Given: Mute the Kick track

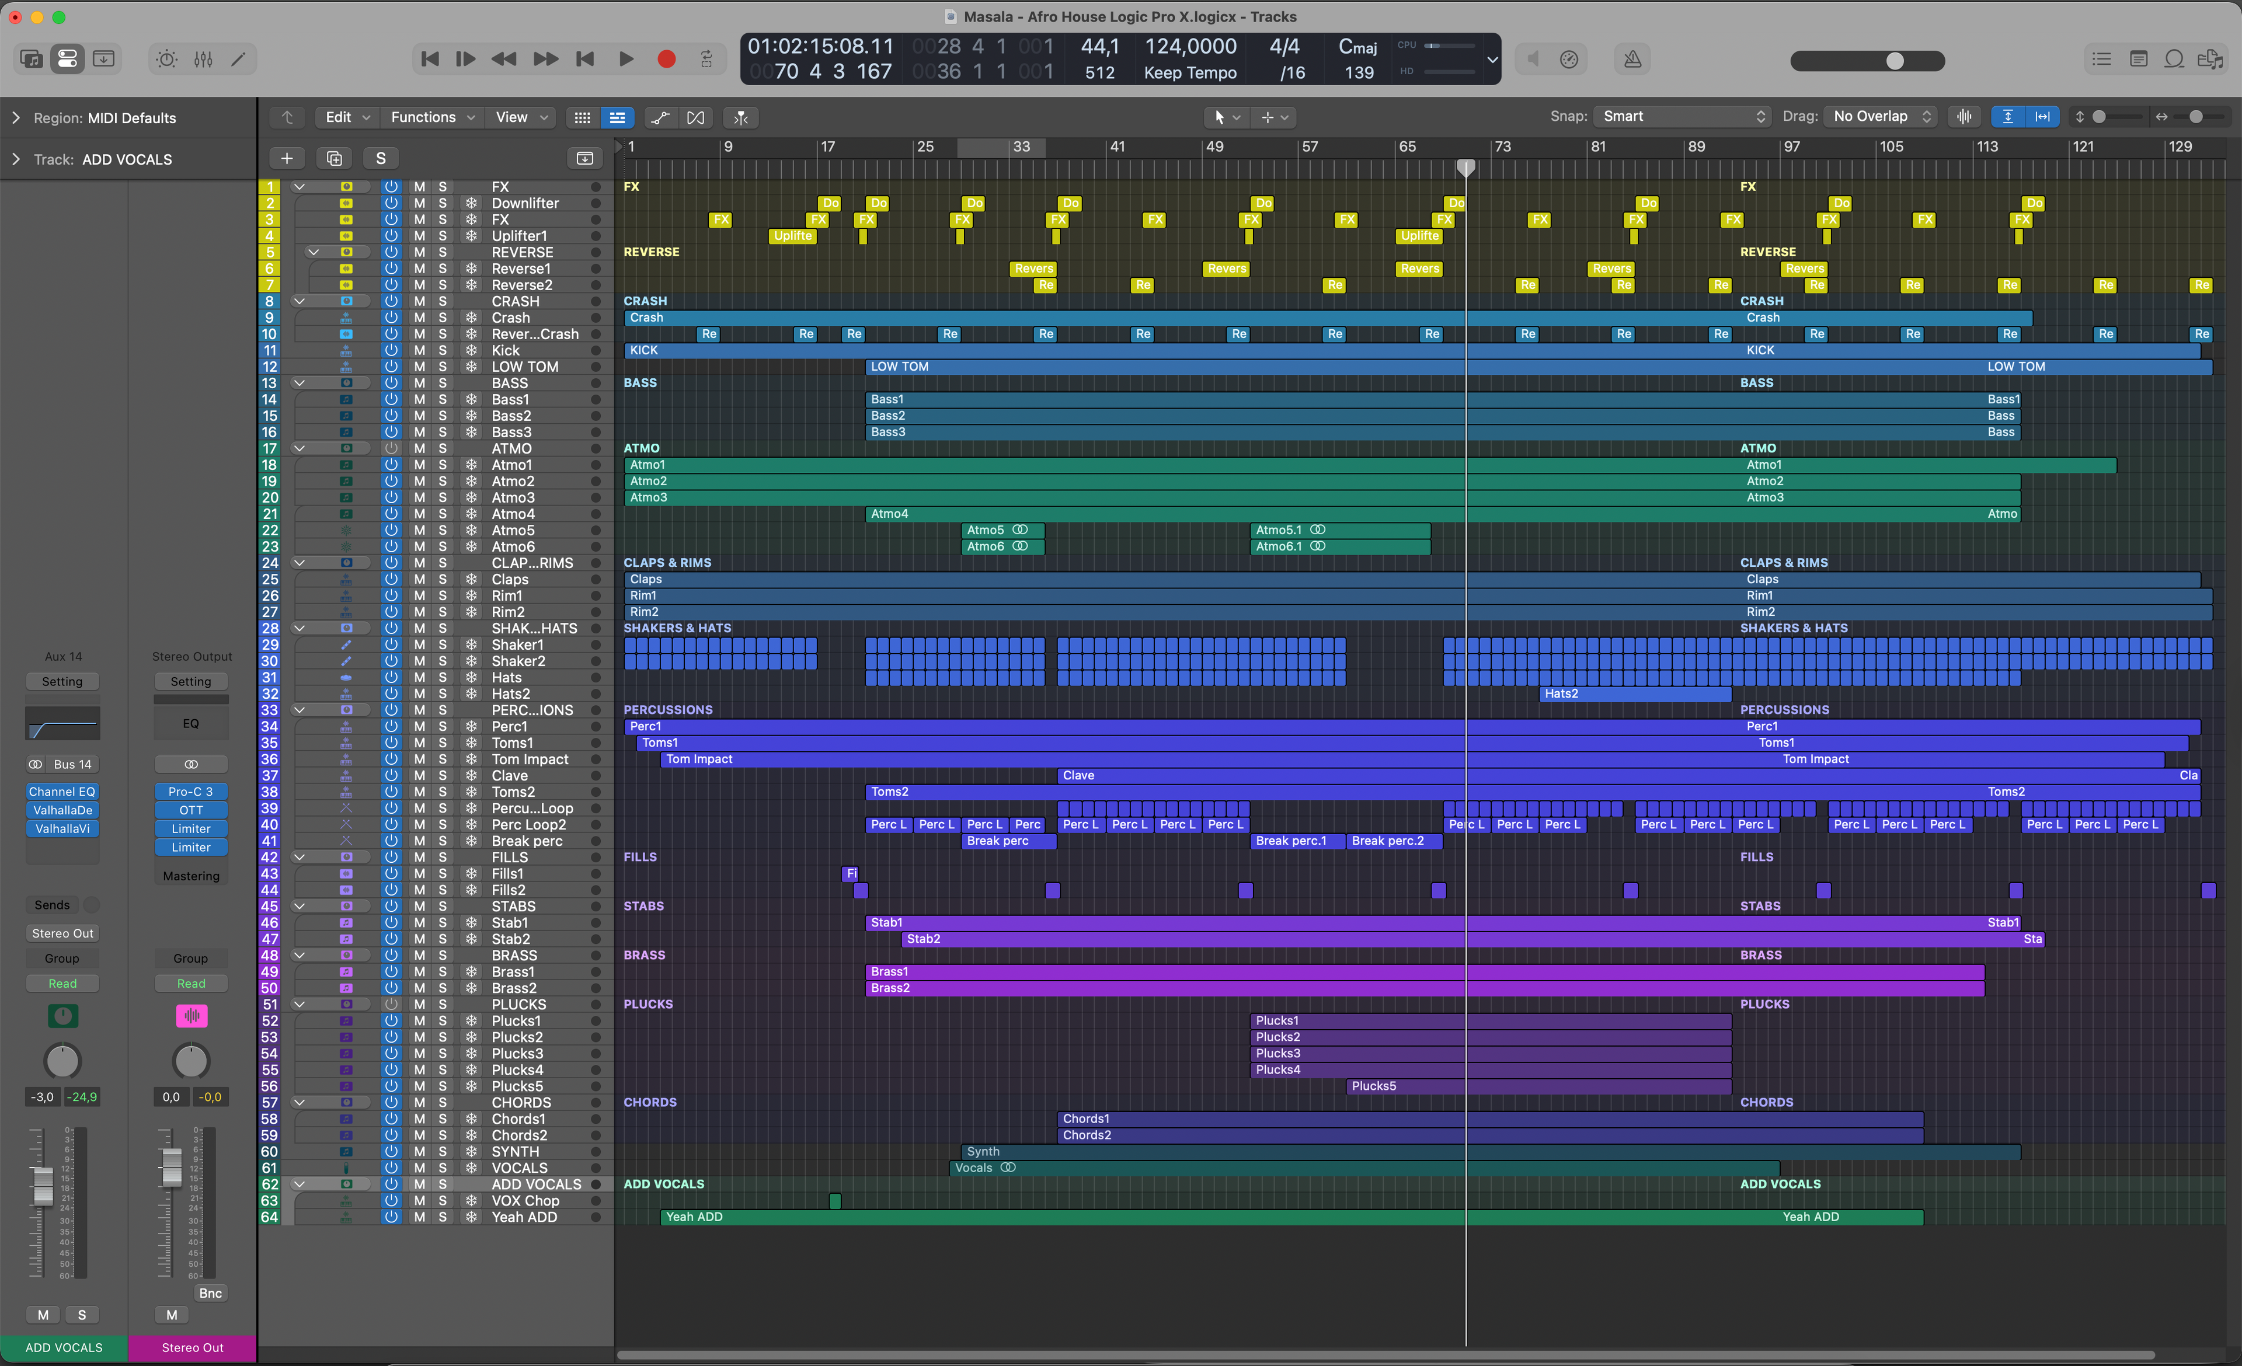Looking at the screenshot, I should pyautogui.click(x=419, y=350).
